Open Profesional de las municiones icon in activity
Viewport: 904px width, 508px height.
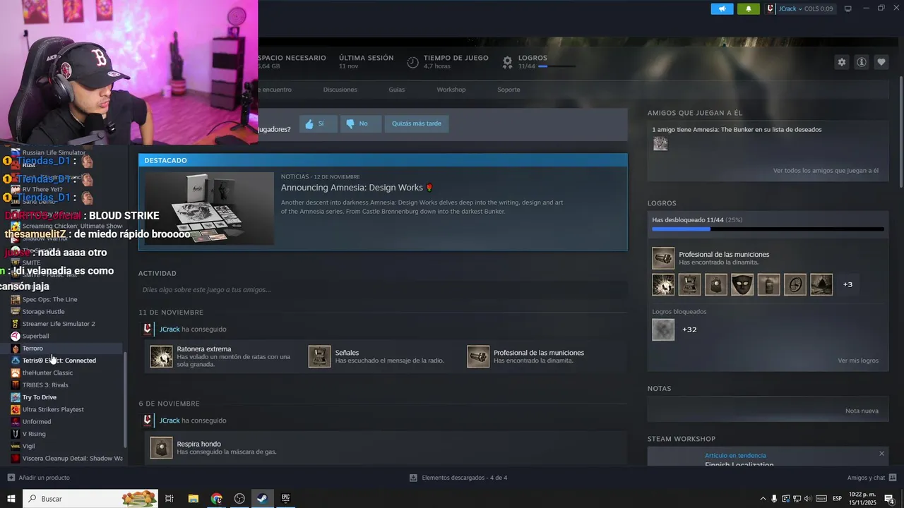click(478, 356)
